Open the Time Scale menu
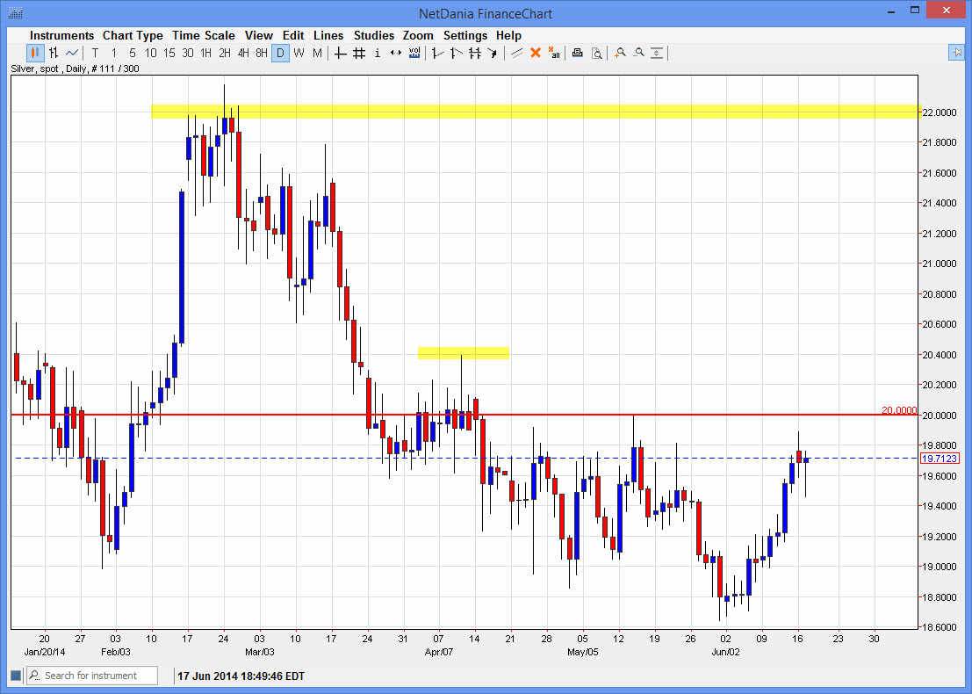Image resolution: width=972 pixels, height=694 pixels. pyautogui.click(x=204, y=35)
